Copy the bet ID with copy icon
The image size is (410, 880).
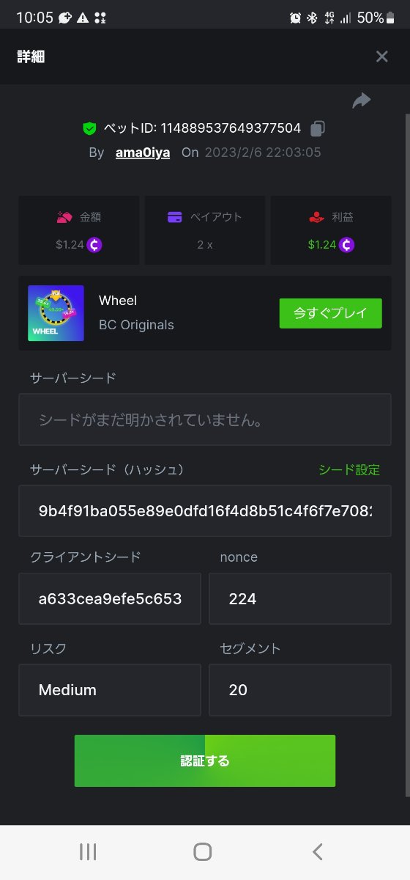pos(317,128)
